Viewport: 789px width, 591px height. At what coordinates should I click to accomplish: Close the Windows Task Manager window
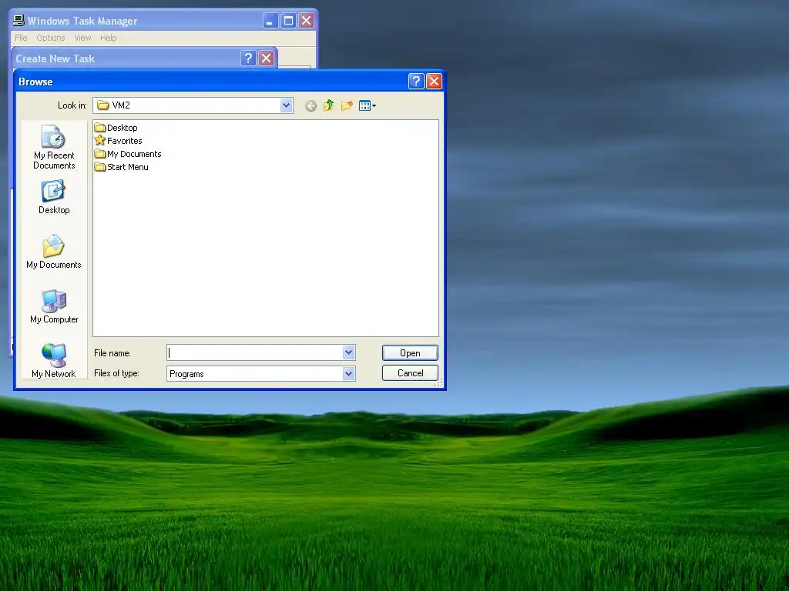click(x=307, y=21)
